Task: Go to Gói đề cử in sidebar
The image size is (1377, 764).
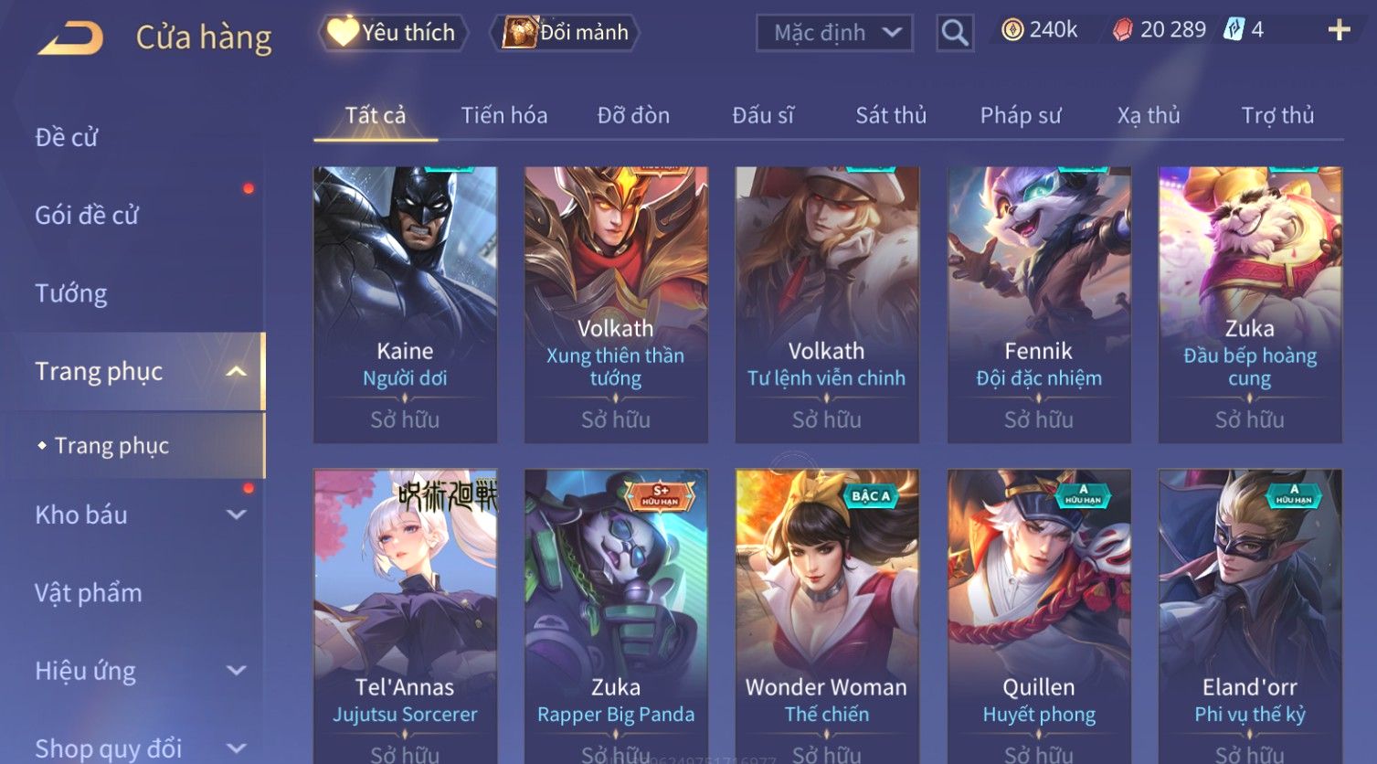Action: [87, 216]
